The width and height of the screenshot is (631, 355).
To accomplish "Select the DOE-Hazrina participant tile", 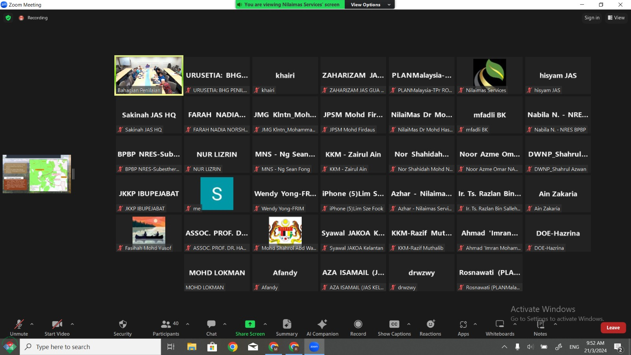I will [558, 233].
